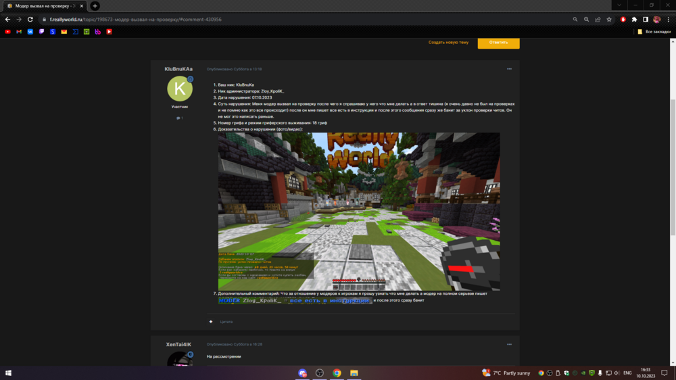Click the search magnifier in address bar
Viewport: 676px width, 380px height.
pos(575,20)
